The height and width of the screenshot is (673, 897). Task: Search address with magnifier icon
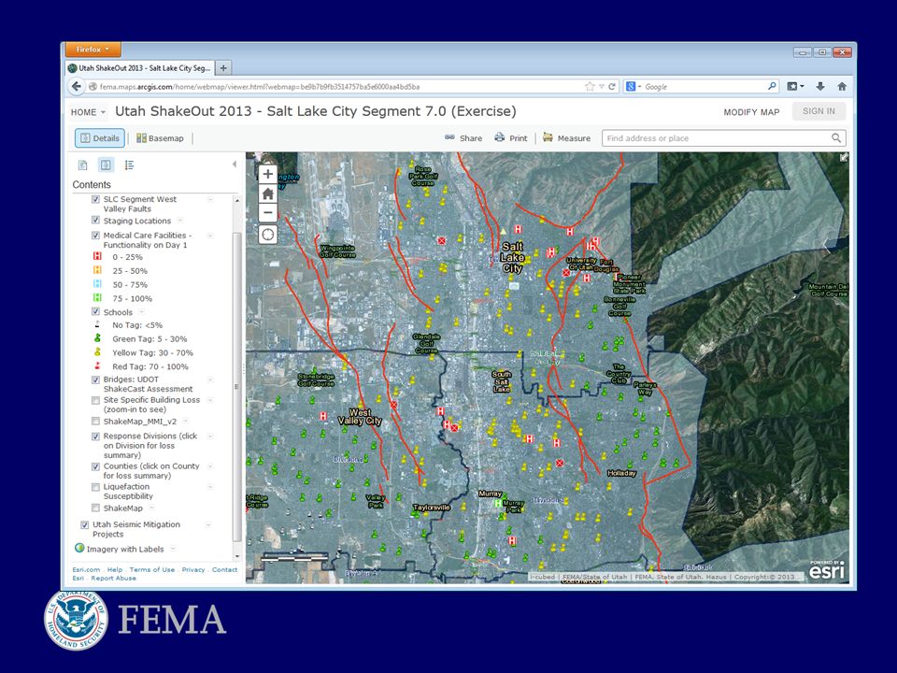(x=835, y=138)
